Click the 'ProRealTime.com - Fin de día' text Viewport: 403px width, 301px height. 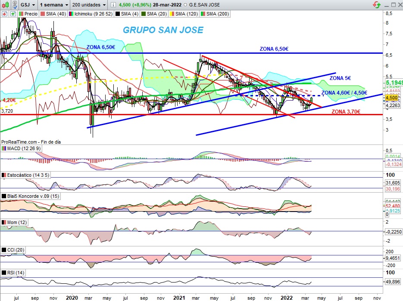(x=31, y=142)
